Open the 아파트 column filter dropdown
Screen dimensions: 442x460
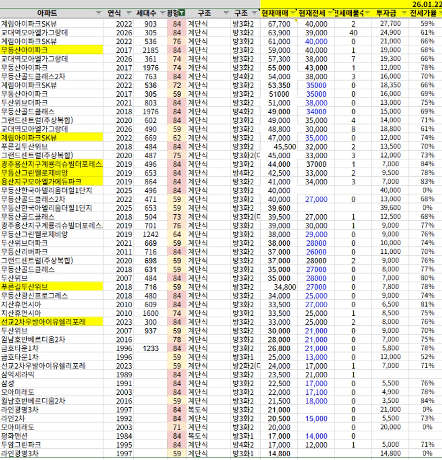pyautogui.click(x=98, y=13)
